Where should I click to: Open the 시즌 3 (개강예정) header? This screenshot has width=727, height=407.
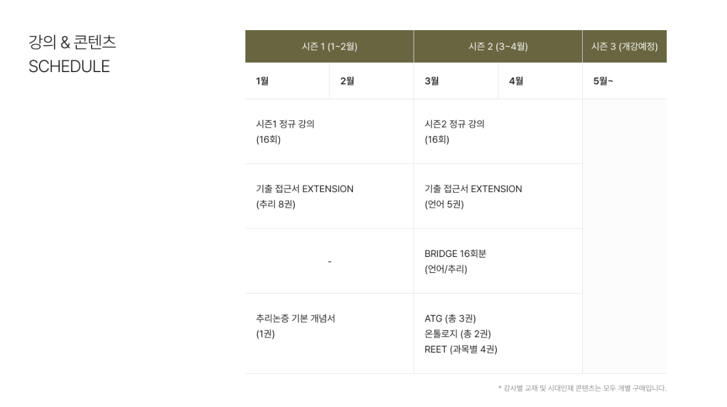point(624,47)
